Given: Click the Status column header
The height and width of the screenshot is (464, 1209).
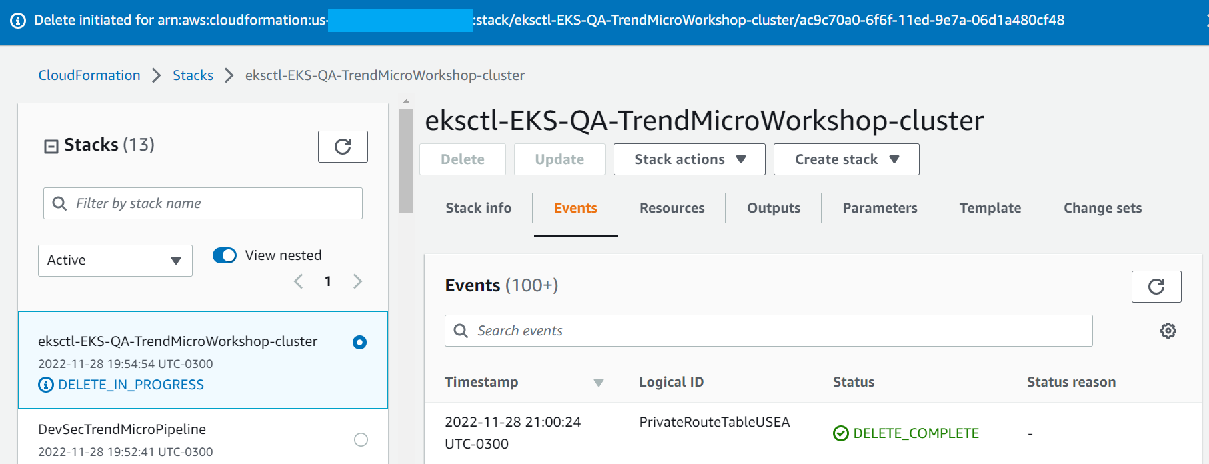Looking at the screenshot, I should point(854,382).
